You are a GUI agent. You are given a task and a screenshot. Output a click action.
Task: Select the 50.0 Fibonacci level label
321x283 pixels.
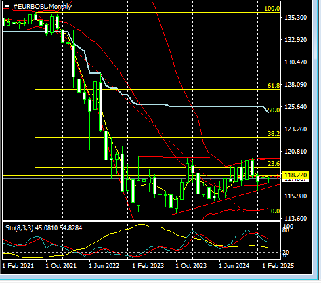[274, 110]
